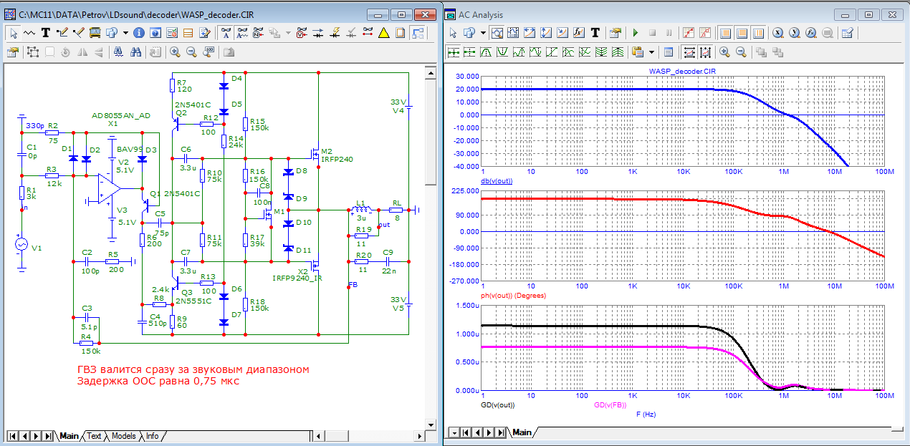Open dropdown arrow next to AC Analysis window-stack icon
The image size is (910, 446).
tap(483, 33)
